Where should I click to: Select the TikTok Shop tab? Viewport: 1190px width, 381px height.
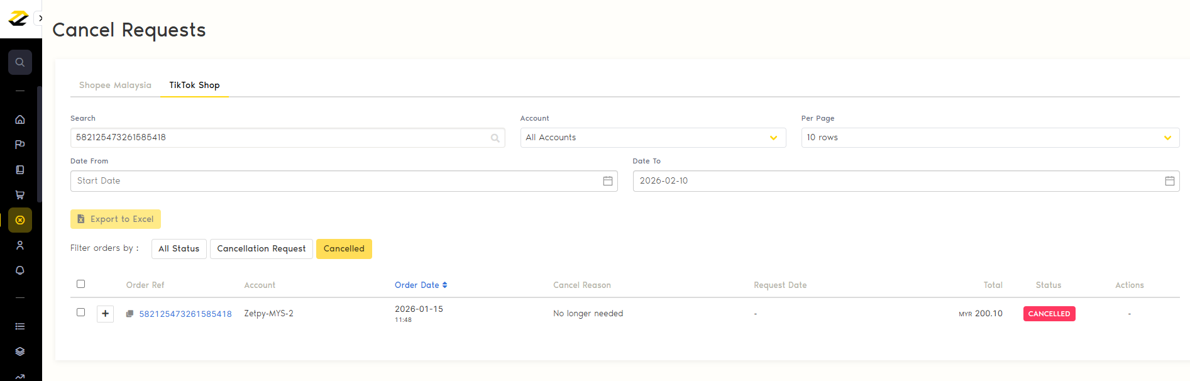click(x=194, y=85)
